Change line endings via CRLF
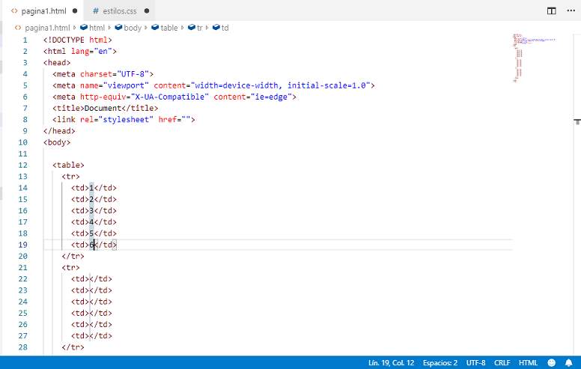Image resolution: width=581 pixels, height=369 pixels. [502, 363]
